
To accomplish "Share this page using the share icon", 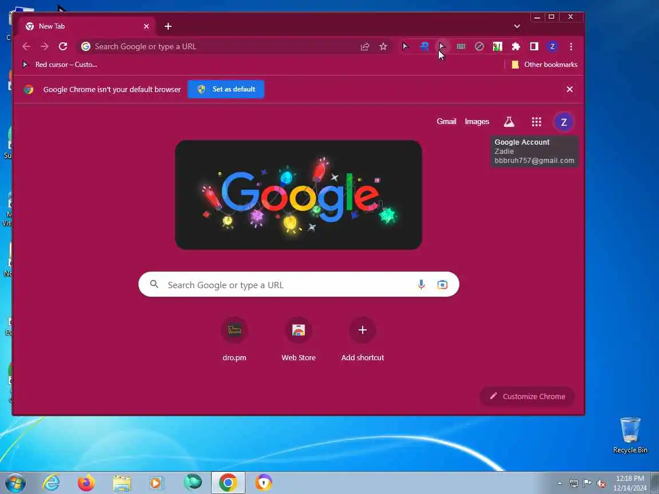I will click(x=365, y=47).
